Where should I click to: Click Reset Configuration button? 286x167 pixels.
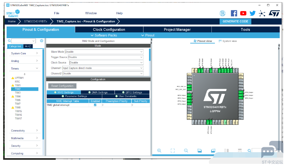click(62, 86)
